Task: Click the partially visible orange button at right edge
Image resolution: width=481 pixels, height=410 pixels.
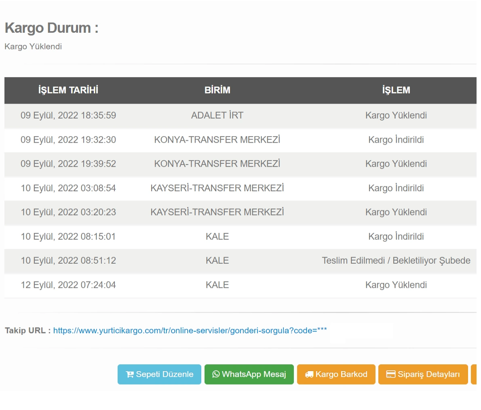Action: (474, 374)
